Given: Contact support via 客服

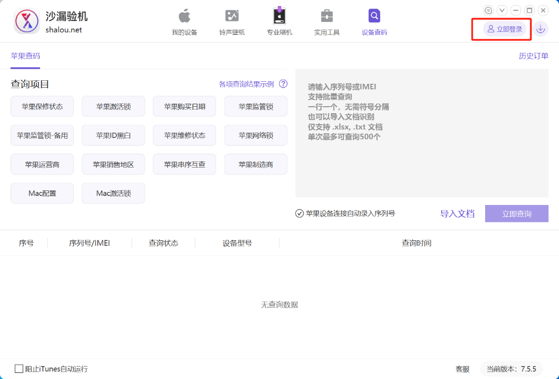Looking at the screenshot, I should [462, 369].
